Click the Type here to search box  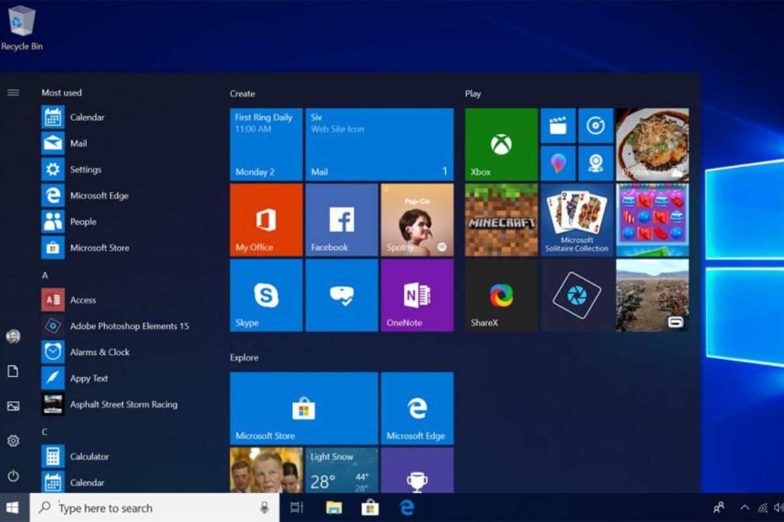tap(155, 508)
